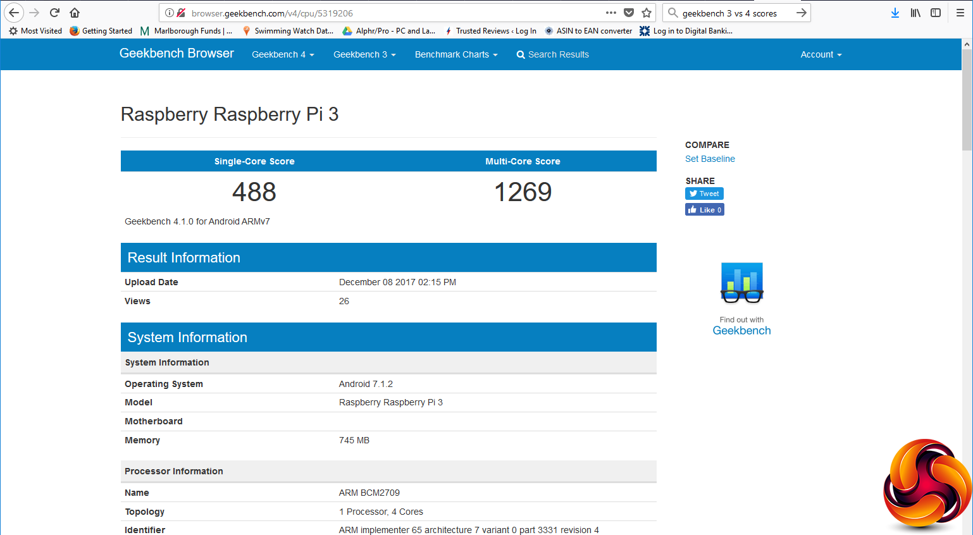Expand the Geekbench 3 dropdown
The image size is (973, 535).
pos(364,54)
